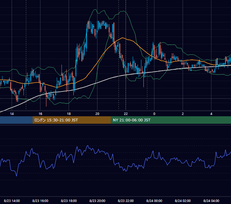This screenshot has width=231, height=204.
Task: Click the hour label 20 on the time axis
Action: point(97,114)
